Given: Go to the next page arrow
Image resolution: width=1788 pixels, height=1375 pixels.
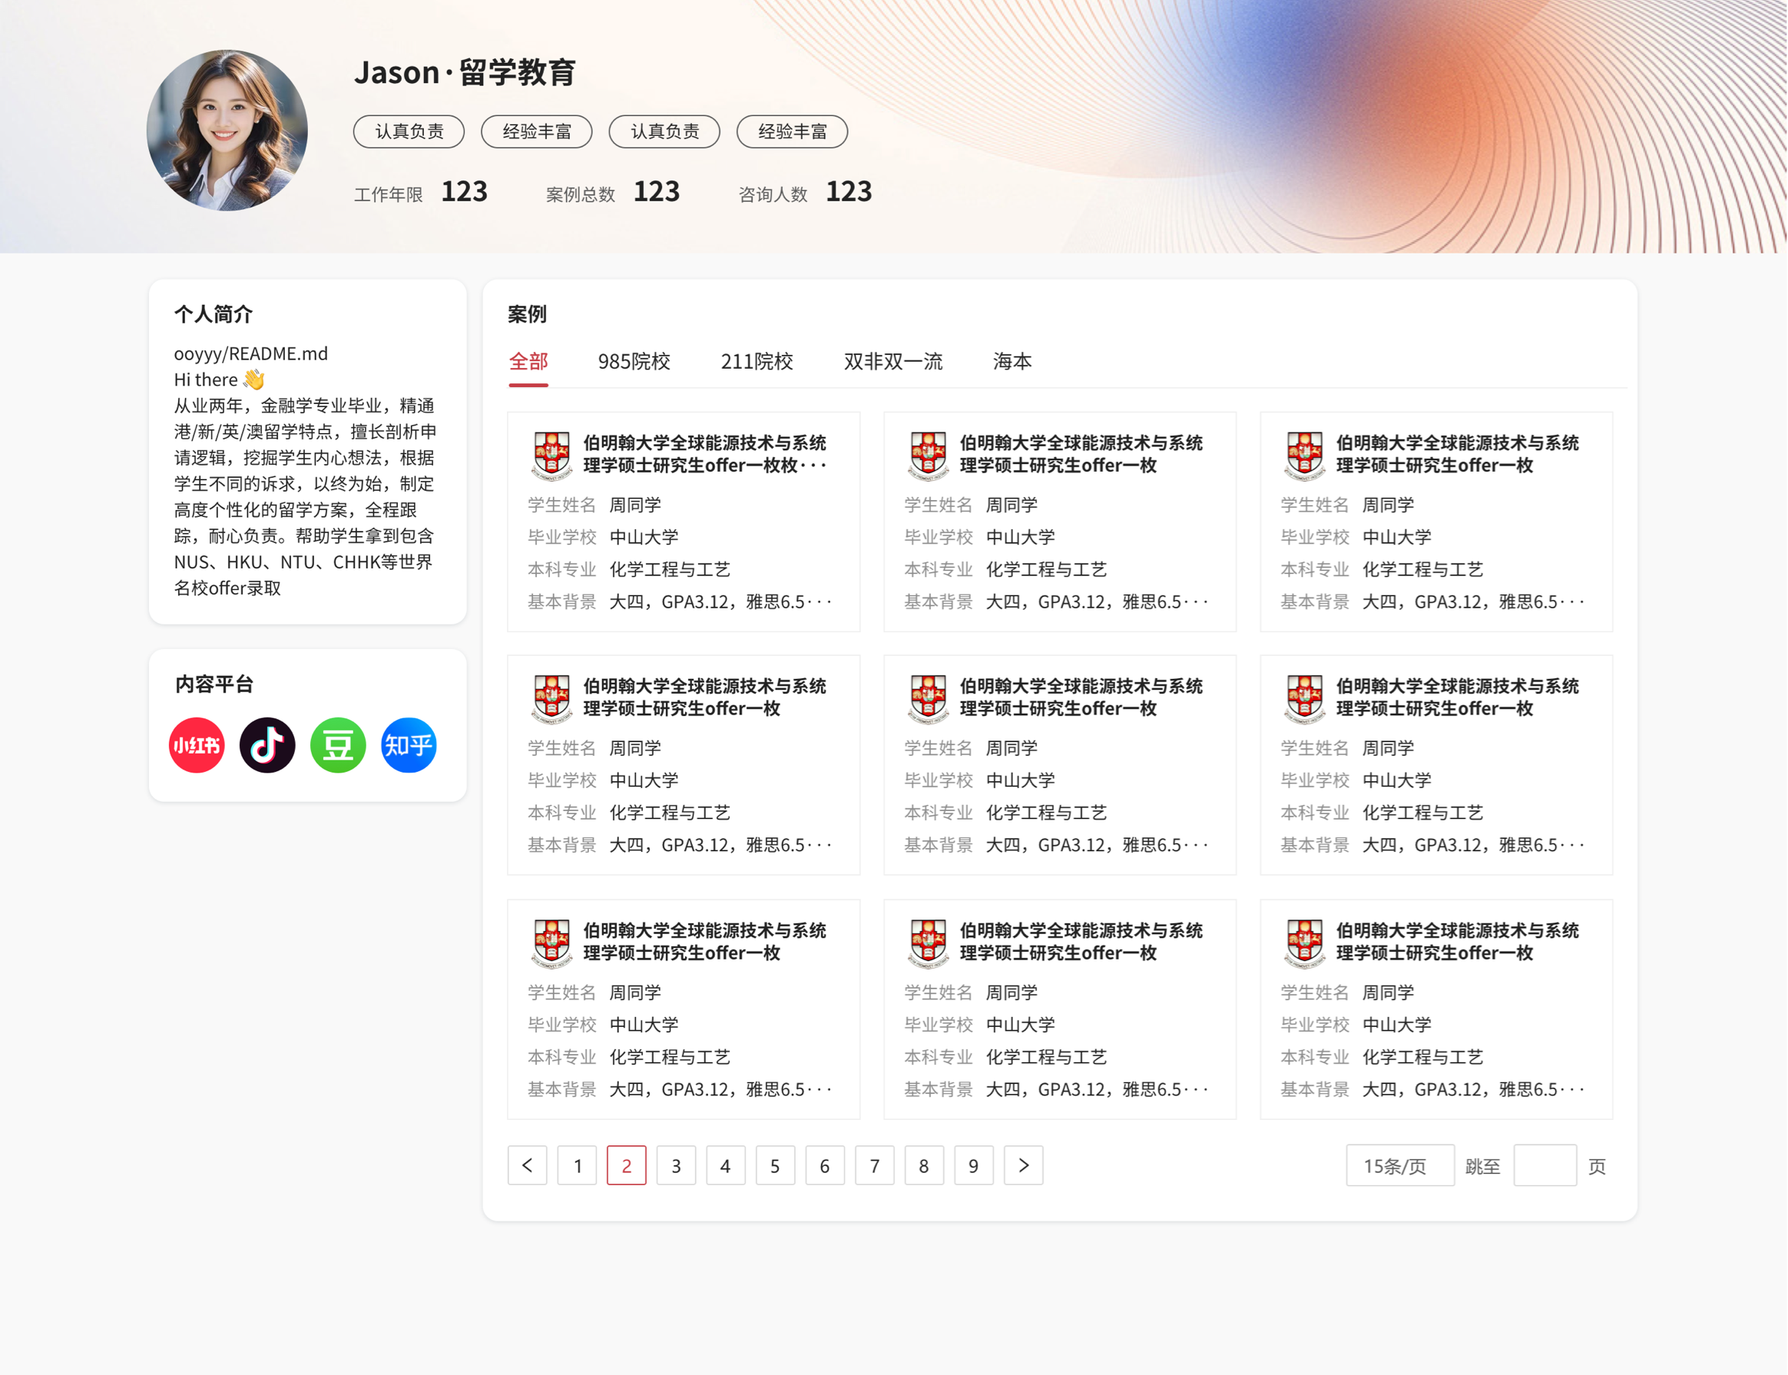Looking at the screenshot, I should tap(1023, 1165).
